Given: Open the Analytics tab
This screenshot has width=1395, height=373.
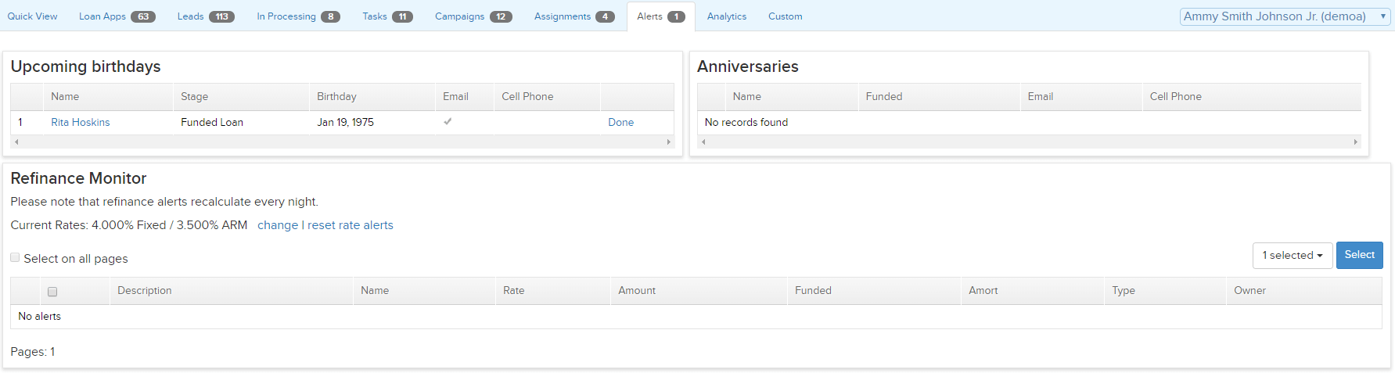Looking at the screenshot, I should pos(726,16).
